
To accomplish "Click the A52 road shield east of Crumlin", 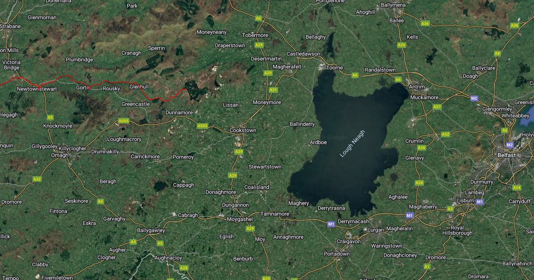I will pos(445,134).
